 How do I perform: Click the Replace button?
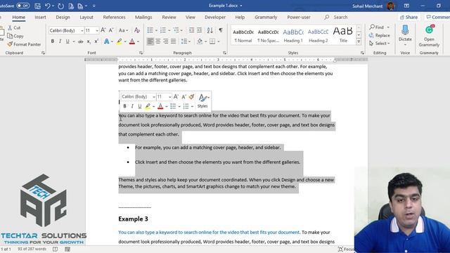[x=380, y=35]
